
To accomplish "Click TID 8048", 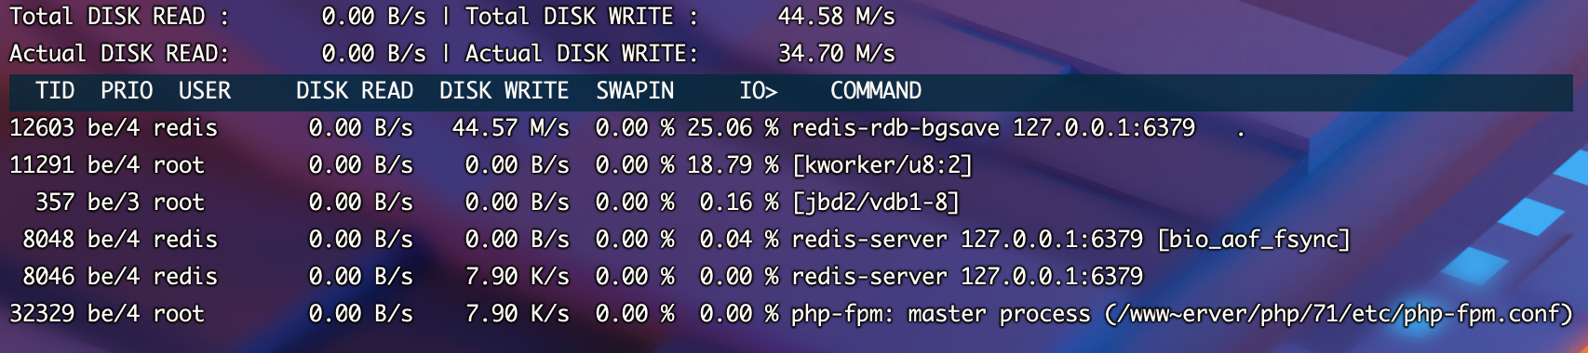I will pos(48,240).
